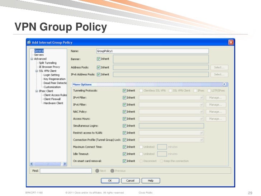Screen dimensions: 261x196
Task: Select Servers in the navigation tree
Action: (x=39, y=55)
